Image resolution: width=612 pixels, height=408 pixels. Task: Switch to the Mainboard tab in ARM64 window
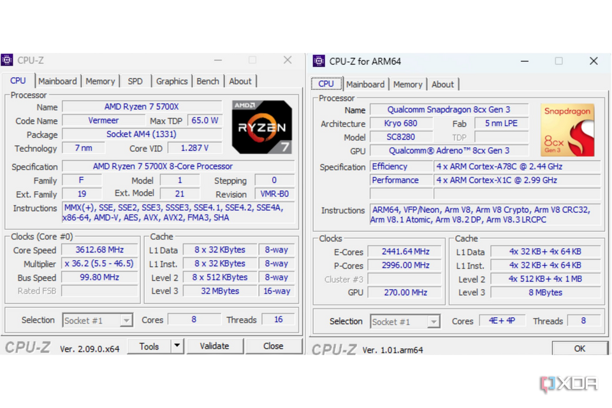(365, 84)
